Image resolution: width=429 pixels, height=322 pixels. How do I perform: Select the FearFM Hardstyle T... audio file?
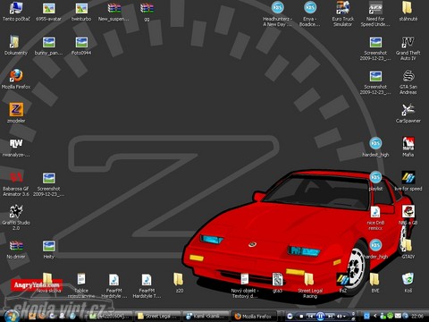(147, 285)
